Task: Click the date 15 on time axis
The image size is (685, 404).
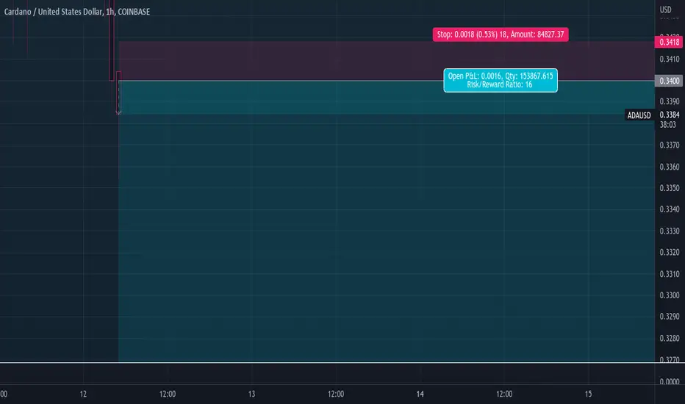Action: (x=588, y=394)
